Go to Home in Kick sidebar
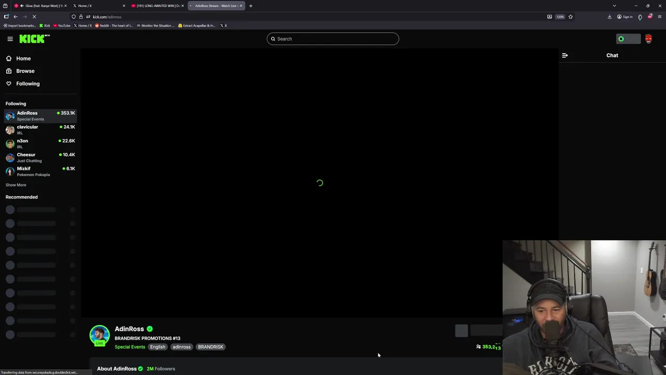This screenshot has width=666, height=375. [23, 58]
